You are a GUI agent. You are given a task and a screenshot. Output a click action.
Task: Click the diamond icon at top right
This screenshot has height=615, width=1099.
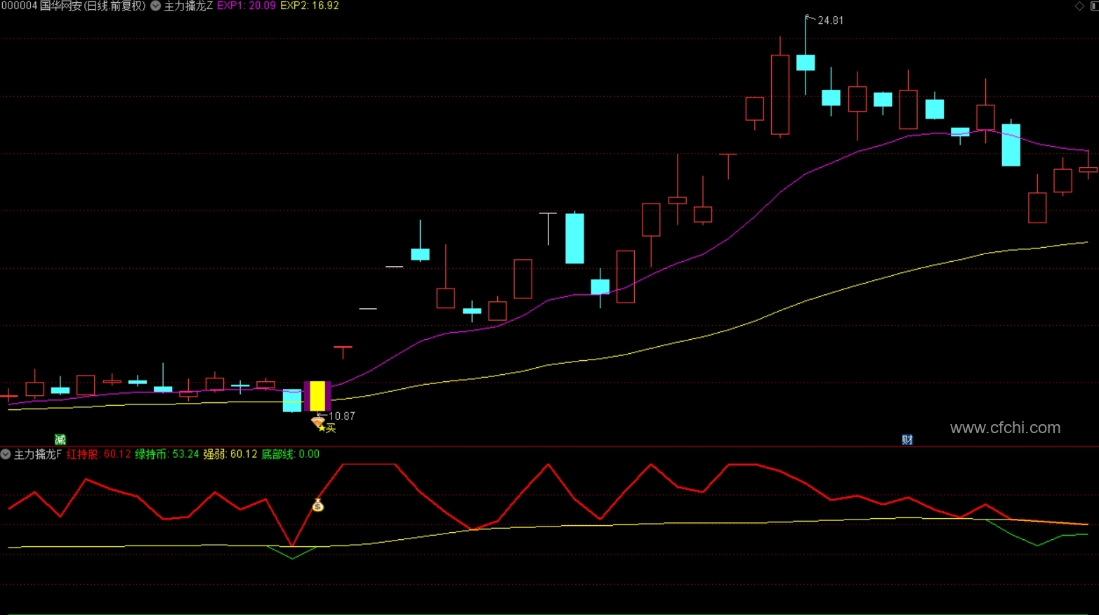point(1079,6)
